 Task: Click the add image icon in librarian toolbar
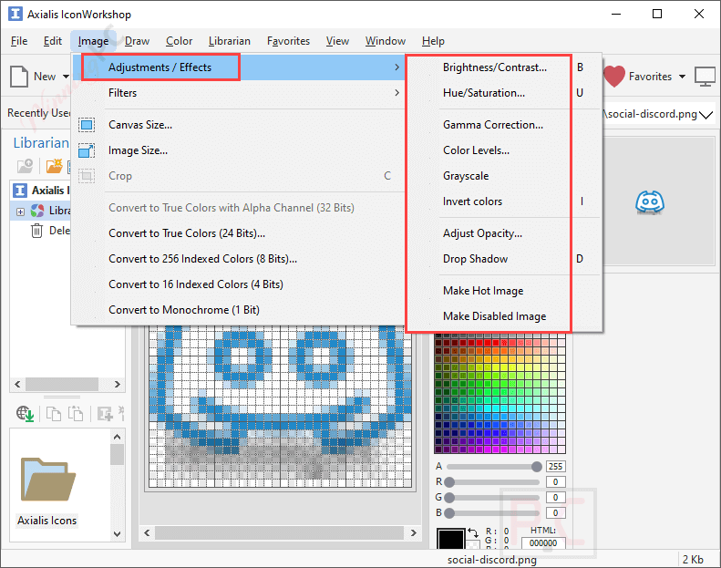tap(105, 414)
